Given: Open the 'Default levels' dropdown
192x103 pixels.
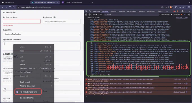Looking at the screenshot, I should point(166,15).
